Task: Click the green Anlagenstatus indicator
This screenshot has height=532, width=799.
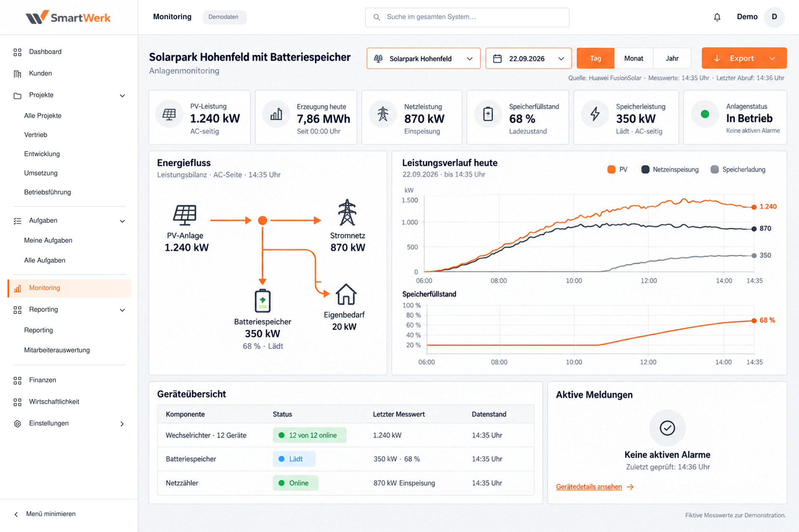Action: (705, 114)
